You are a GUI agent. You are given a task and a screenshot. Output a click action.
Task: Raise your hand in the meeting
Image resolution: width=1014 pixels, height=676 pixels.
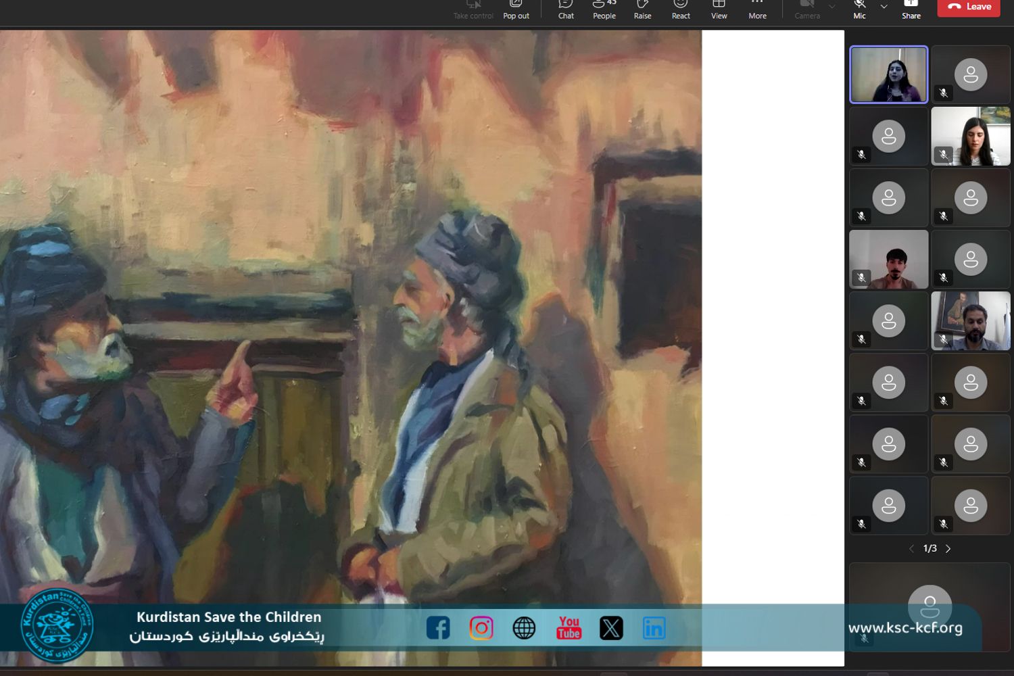(x=642, y=9)
